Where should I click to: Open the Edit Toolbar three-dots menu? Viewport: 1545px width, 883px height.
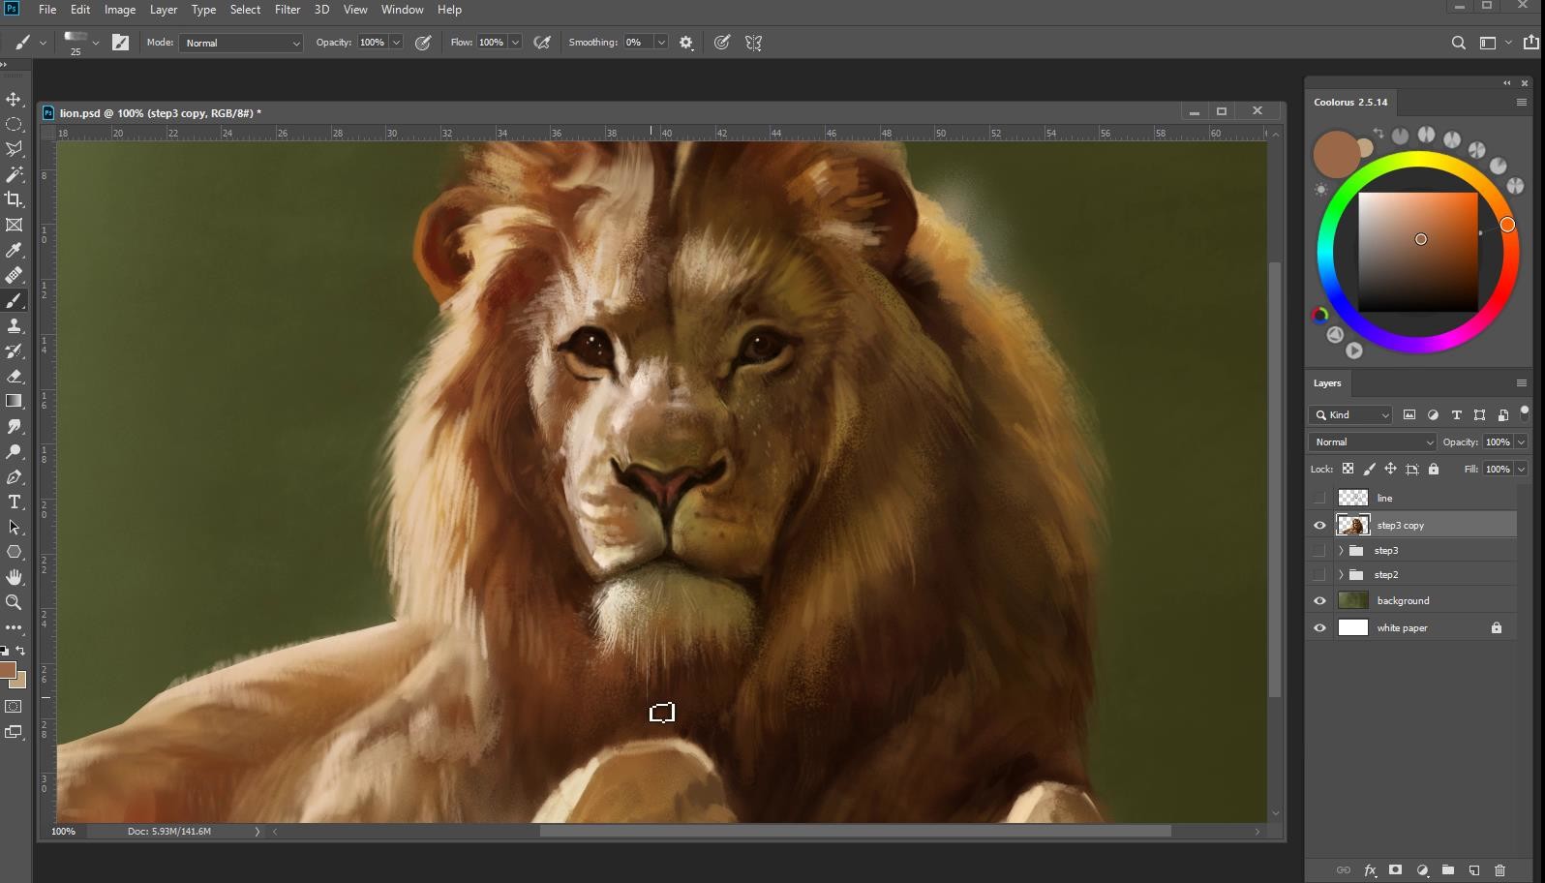(x=14, y=627)
